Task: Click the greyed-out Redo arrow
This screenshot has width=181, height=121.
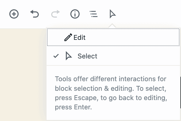Action: [x=55, y=14]
